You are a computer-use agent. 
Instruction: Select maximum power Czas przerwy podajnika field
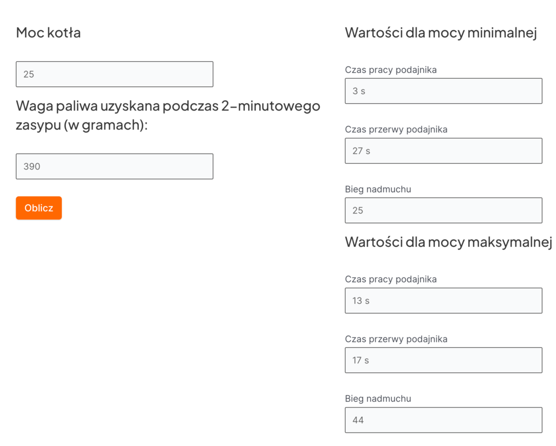[x=443, y=360]
